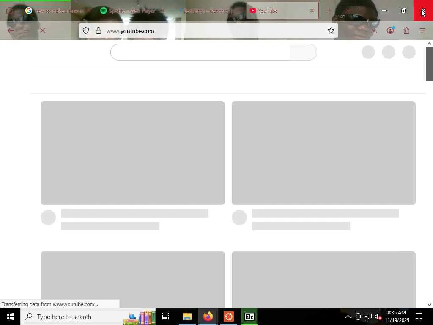Click the first video's channel avatar placeholder

tap(48, 218)
